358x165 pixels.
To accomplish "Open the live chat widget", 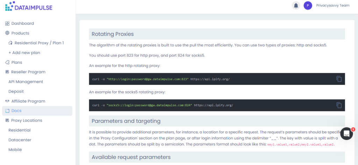I will click(346, 134).
